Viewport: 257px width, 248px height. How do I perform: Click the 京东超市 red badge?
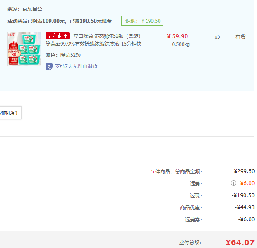pyautogui.click(x=58, y=36)
